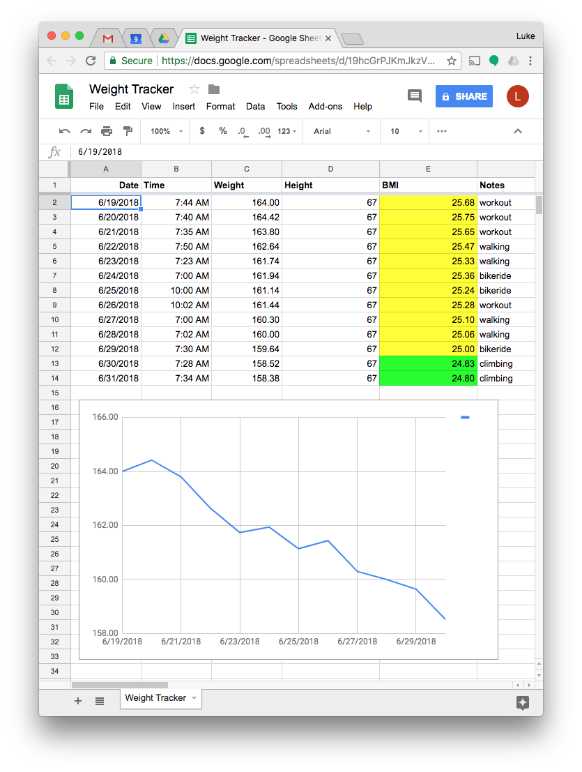The image size is (582, 772).
Task: Open the Format menu
Action: point(220,106)
